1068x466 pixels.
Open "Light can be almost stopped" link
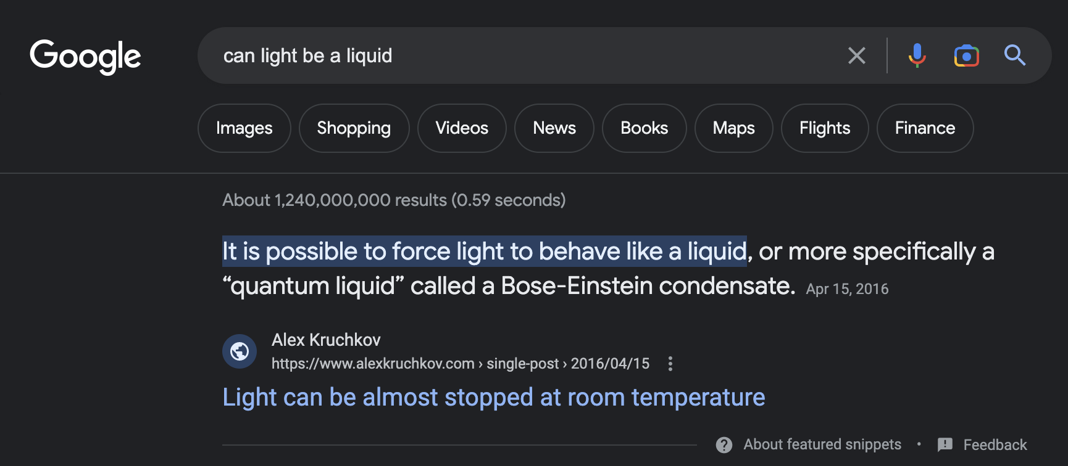click(x=493, y=398)
